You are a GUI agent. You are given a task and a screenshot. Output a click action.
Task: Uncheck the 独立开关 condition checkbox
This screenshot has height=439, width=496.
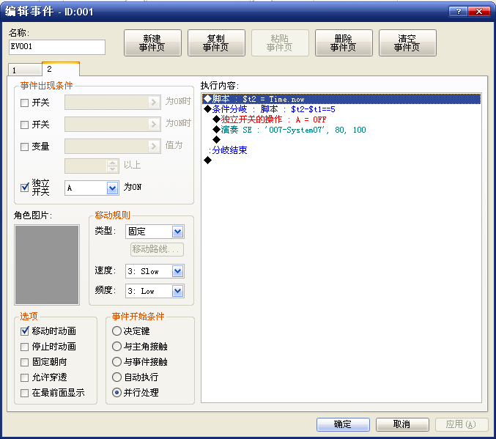(x=24, y=188)
